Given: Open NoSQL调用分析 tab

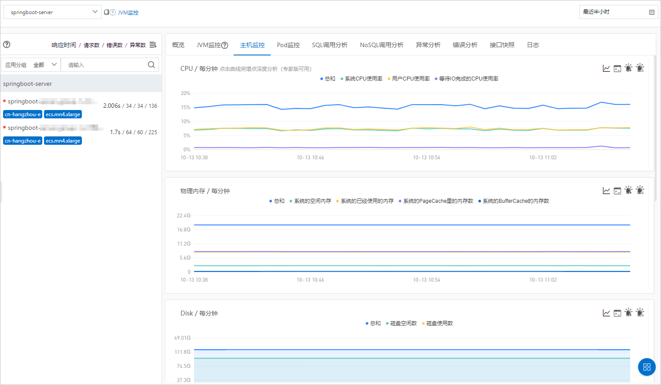Looking at the screenshot, I should click(x=382, y=45).
